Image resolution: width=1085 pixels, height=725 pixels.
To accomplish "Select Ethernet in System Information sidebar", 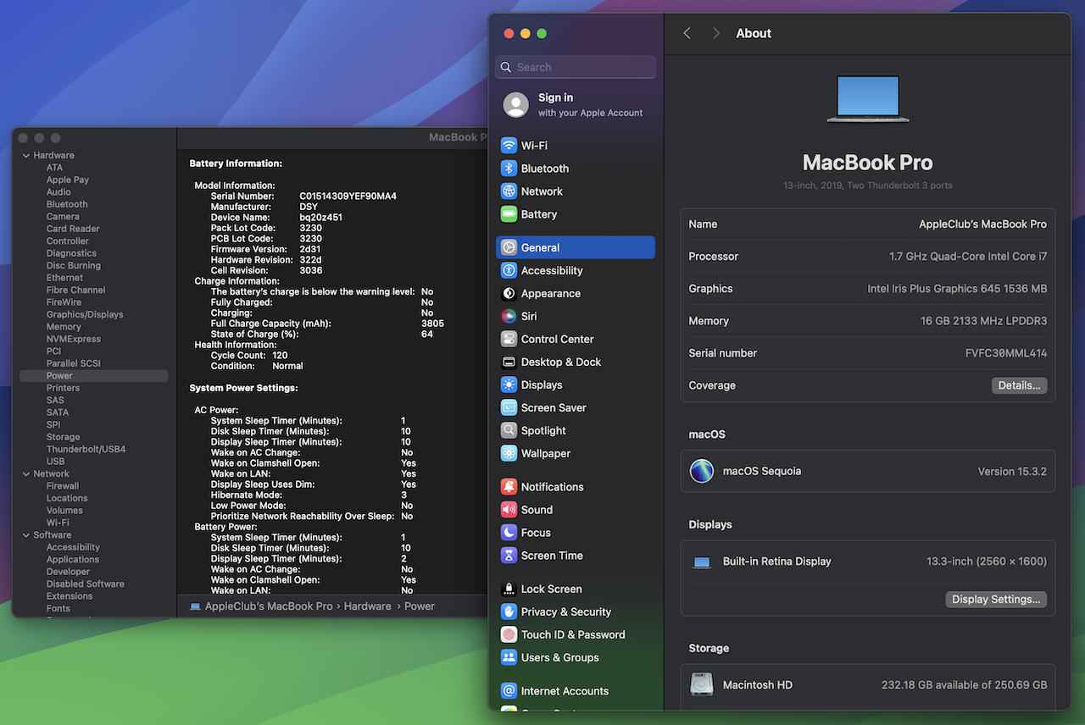I will [x=64, y=278].
